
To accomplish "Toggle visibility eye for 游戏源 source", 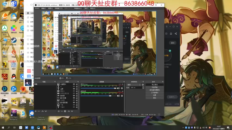I will 74,96.
